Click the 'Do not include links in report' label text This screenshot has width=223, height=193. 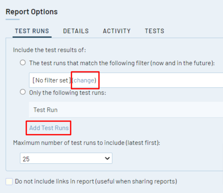[x=96, y=182]
